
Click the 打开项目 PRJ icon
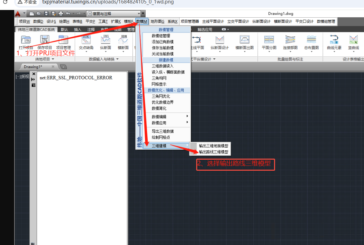26,40
